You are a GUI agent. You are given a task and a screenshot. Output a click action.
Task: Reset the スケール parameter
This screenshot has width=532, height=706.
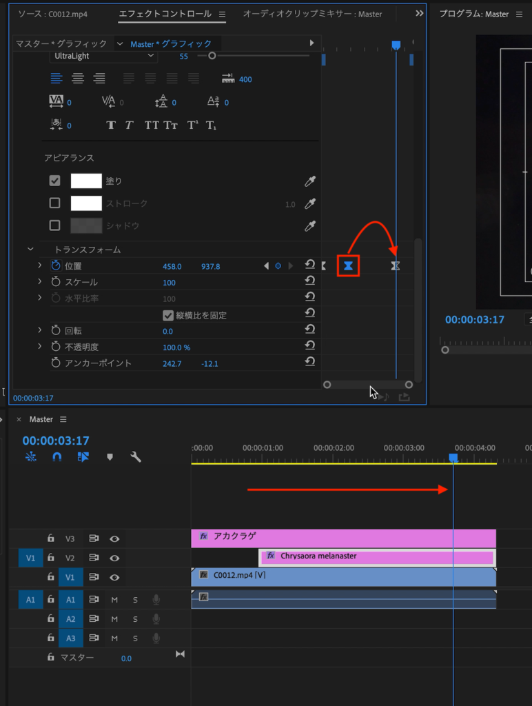(x=309, y=281)
